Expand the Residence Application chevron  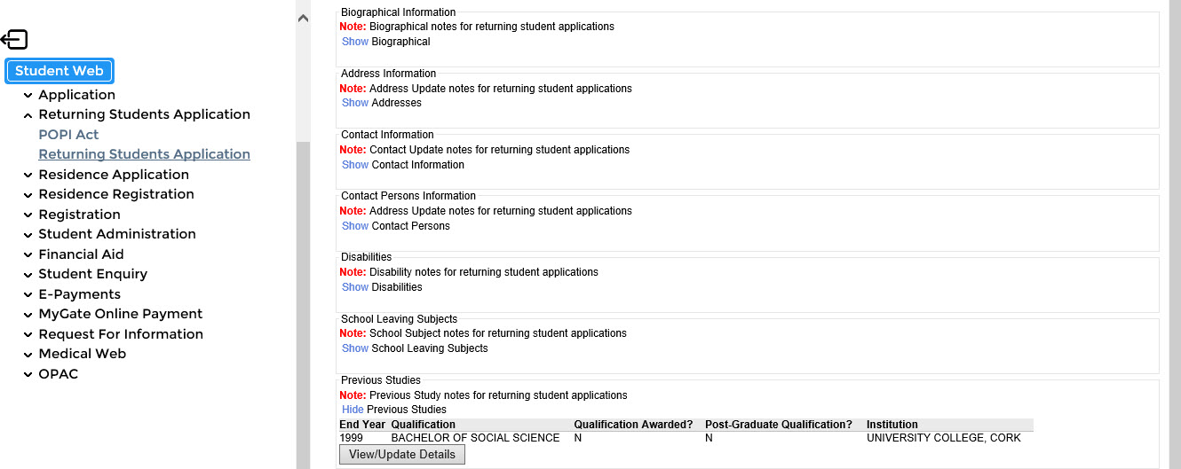point(29,176)
